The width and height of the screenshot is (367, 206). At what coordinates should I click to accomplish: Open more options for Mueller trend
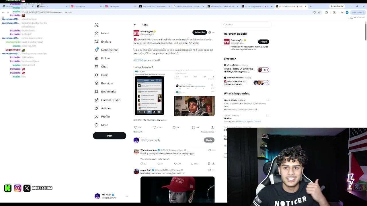[x=268, y=116]
